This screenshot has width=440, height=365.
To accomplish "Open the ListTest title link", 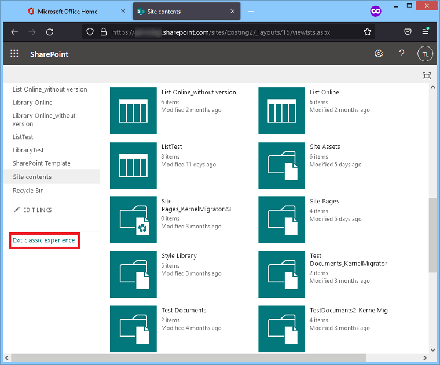I will [x=172, y=147].
